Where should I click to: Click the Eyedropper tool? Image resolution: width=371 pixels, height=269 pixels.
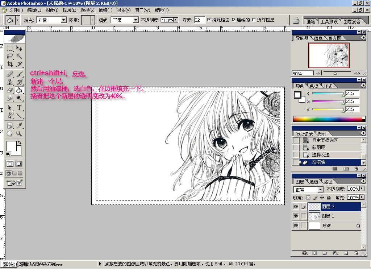click(19, 125)
